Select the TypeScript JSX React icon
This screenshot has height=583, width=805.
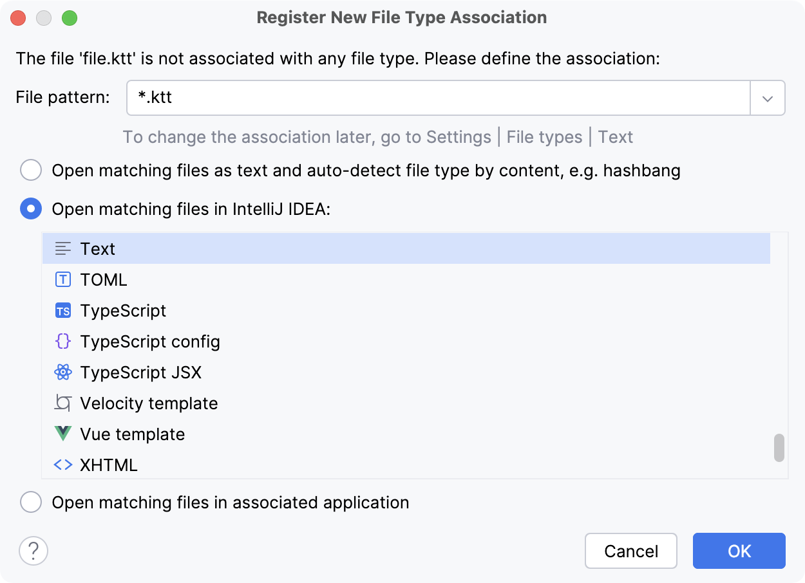click(x=62, y=372)
